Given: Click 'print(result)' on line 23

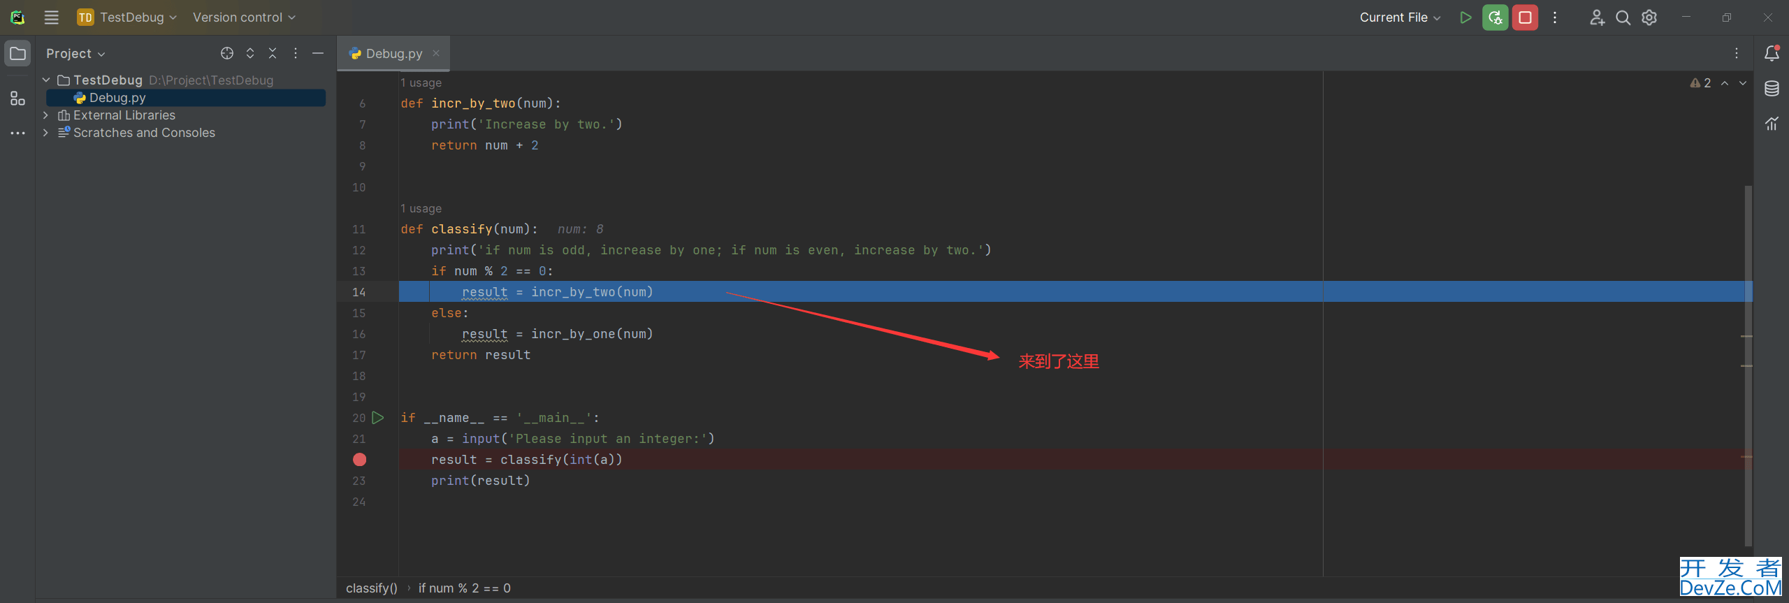Looking at the screenshot, I should [481, 481].
